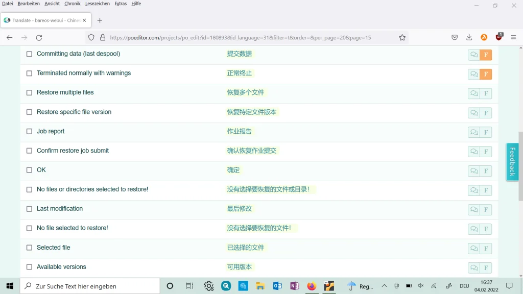Click the Feedback button on the right edge

point(512,161)
